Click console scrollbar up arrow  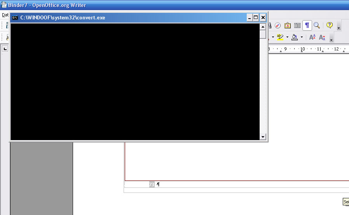click(x=263, y=27)
